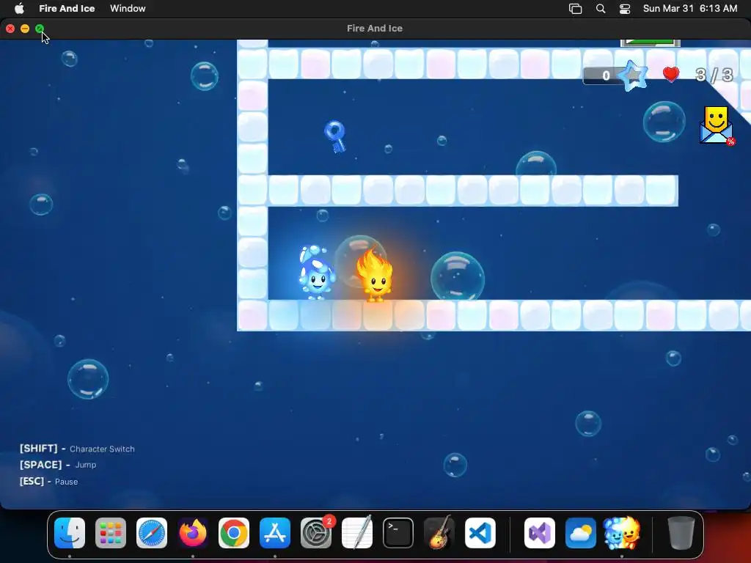Click the date and time Sun Mar 31
Screen dimensions: 751x563
pyautogui.click(x=689, y=8)
